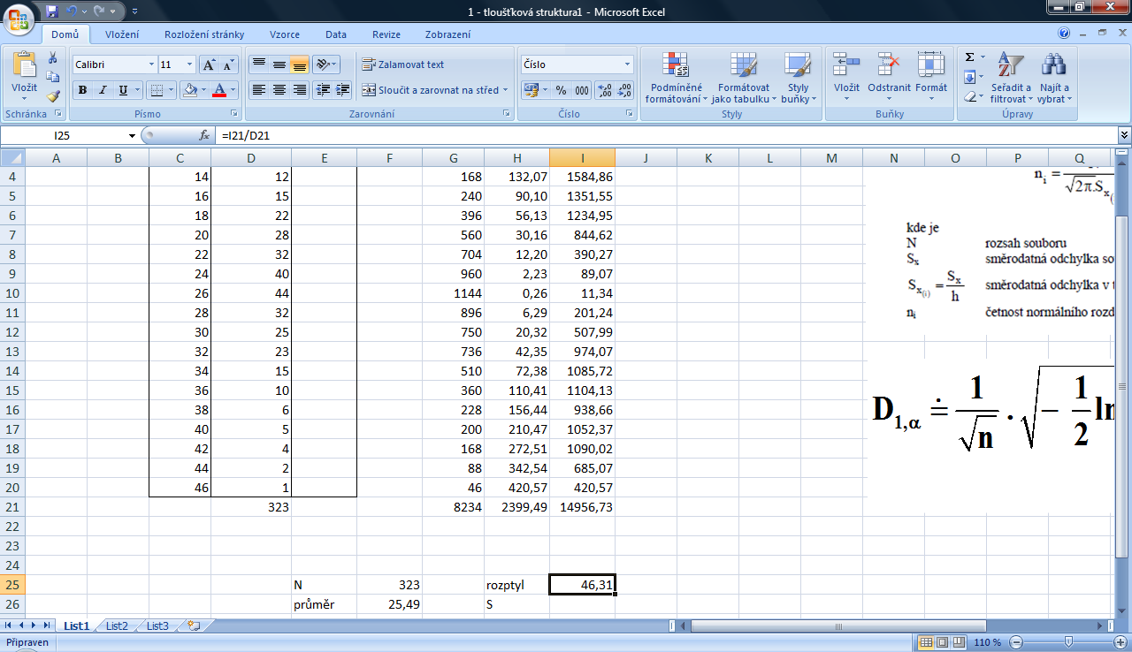The width and height of the screenshot is (1132, 652).
Task: Apply cell borders
Action: [156, 90]
